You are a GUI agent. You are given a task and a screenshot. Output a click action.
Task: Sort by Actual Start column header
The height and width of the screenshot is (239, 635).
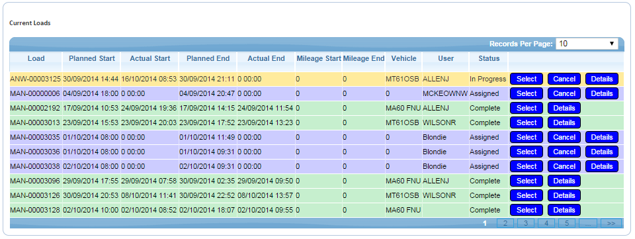coord(150,59)
